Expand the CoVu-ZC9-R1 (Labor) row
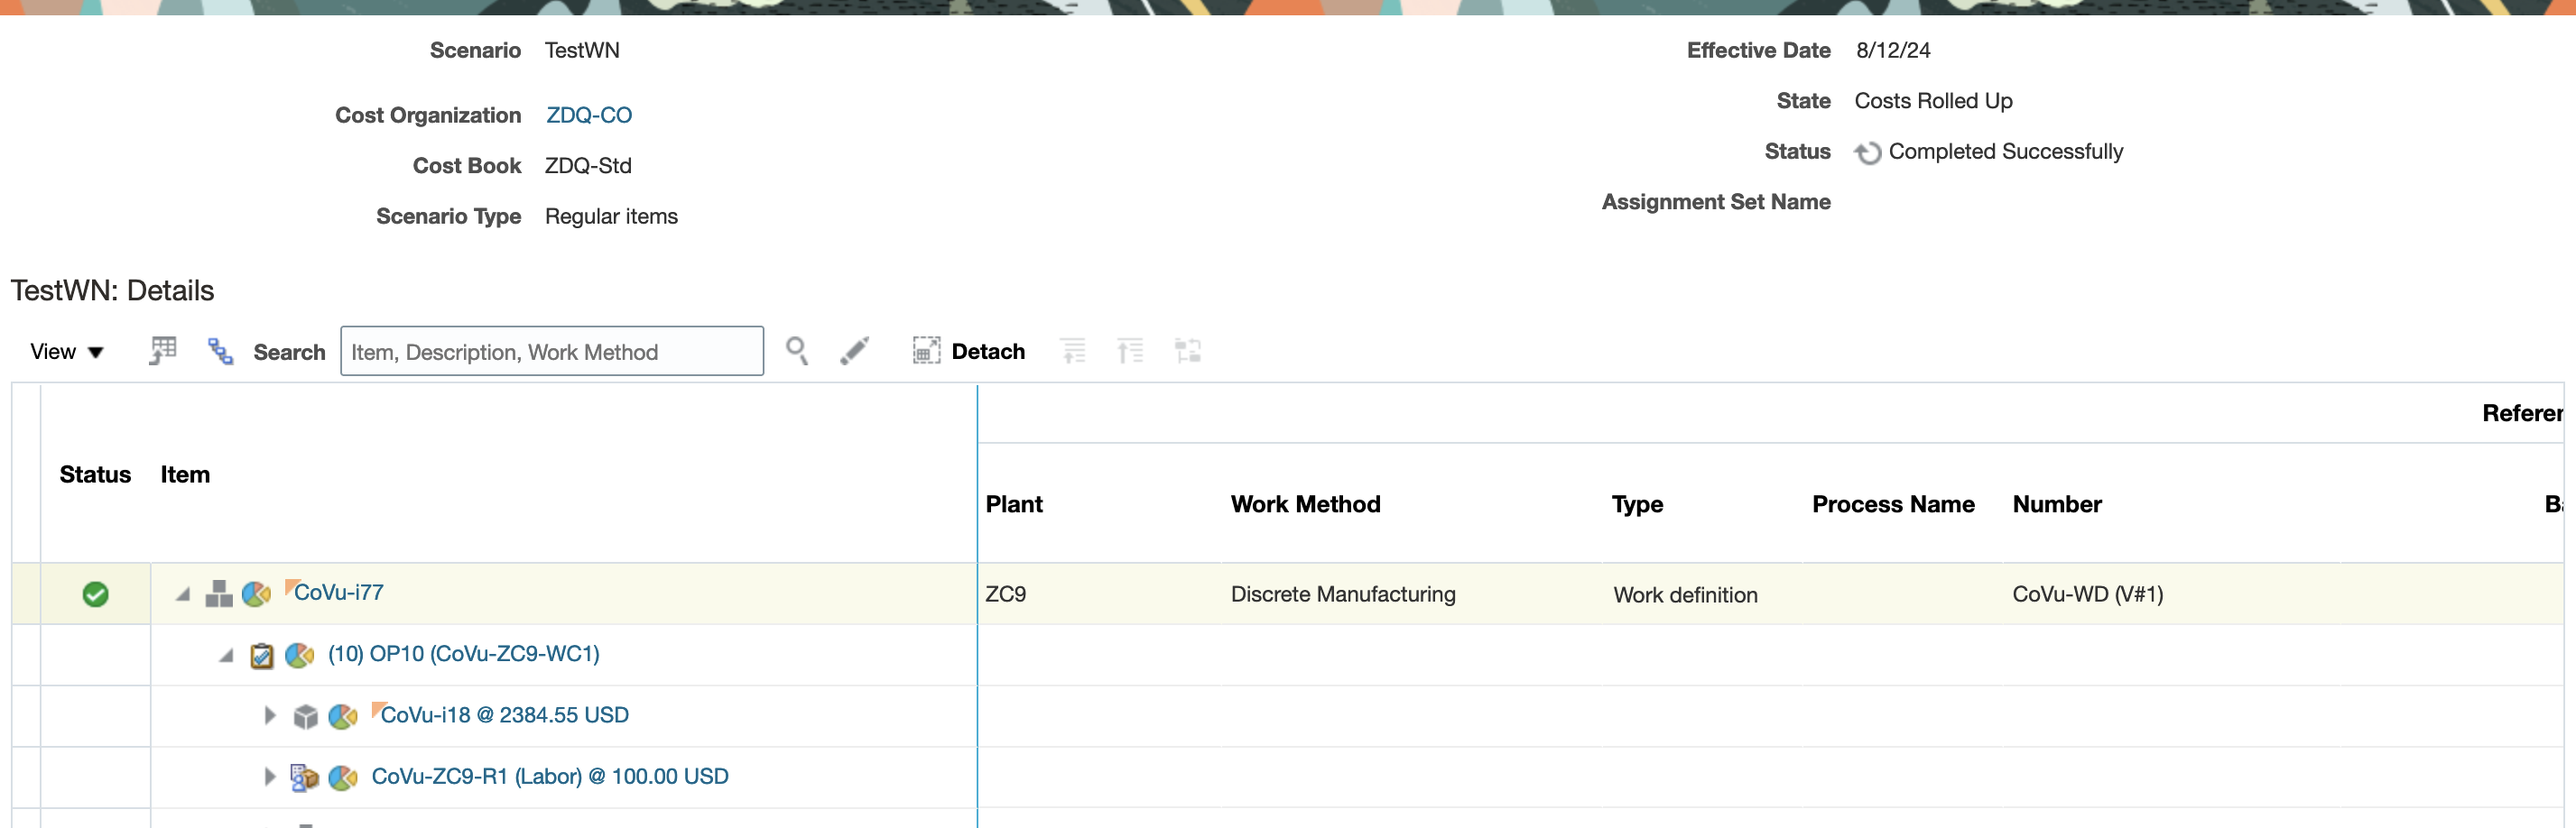The height and width of the screenshot is (828, 2576). click(x=269, y=776)
